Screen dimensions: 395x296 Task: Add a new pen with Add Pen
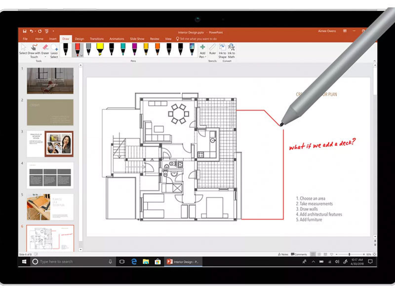pyautogui.click(x=203, y=50)
